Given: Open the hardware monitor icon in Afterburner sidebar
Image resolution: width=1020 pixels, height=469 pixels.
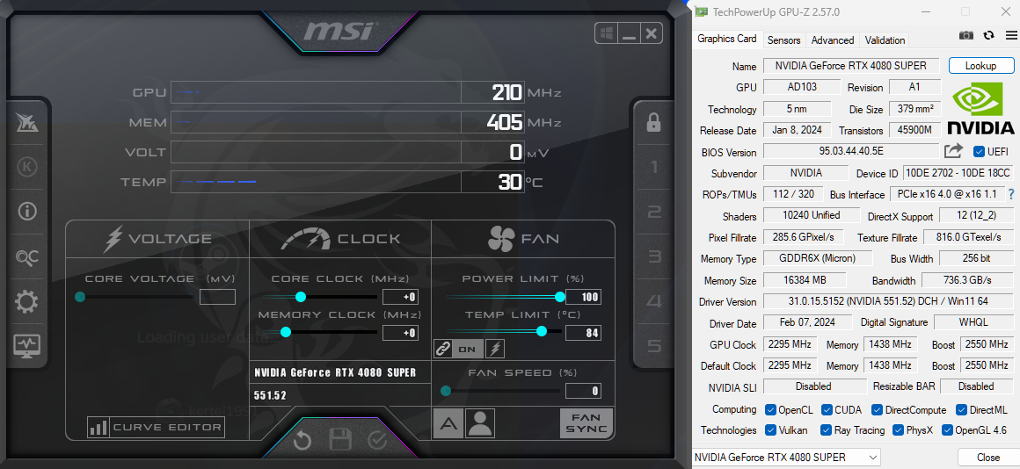Looking at the screenshot, I should [26, 345].
